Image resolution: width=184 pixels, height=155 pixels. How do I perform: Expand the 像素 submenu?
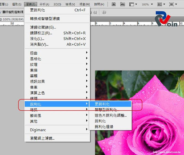pos(57,87)
